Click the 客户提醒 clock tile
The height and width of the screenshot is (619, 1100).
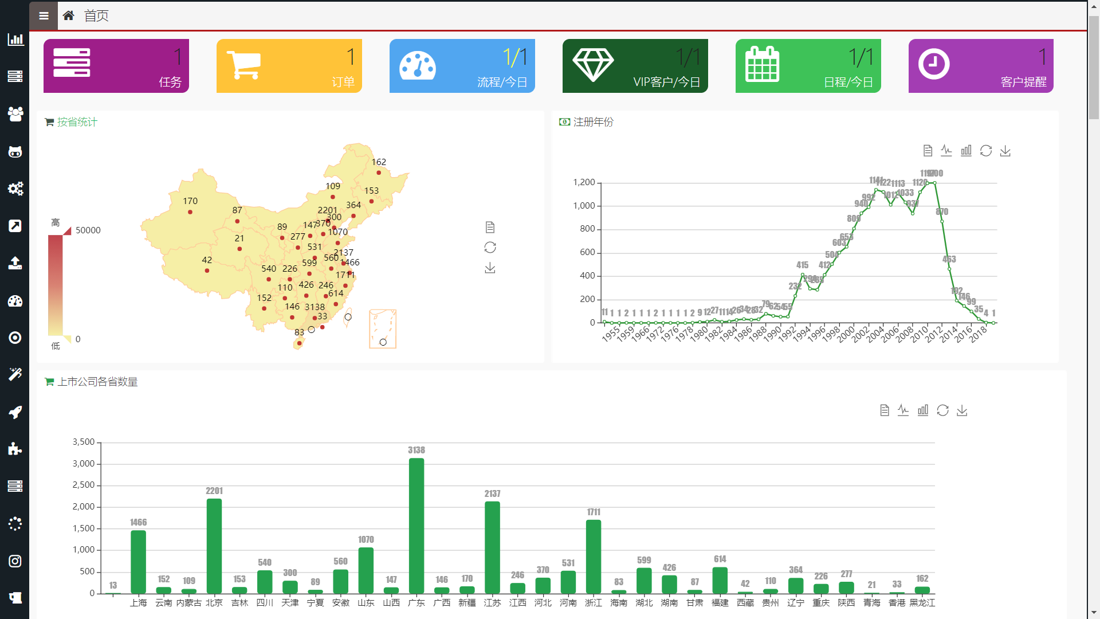[x=981, y=66]
